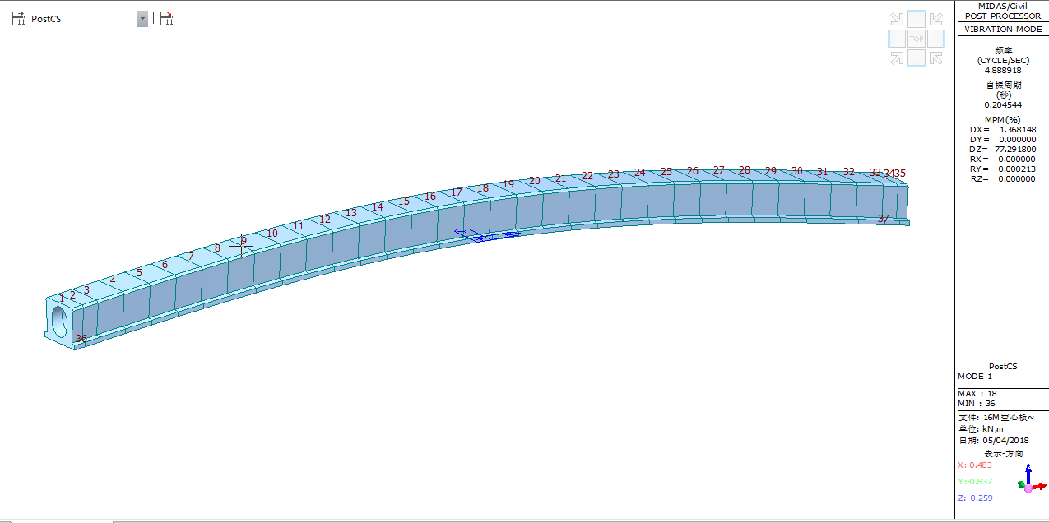Select the upper-left corner view arrow
Screen dimensions: 1049x523
pyautogui.click(x=896, y=19)
